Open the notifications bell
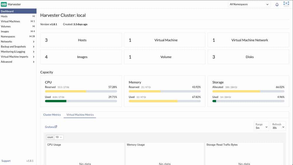 click(277, 4)
